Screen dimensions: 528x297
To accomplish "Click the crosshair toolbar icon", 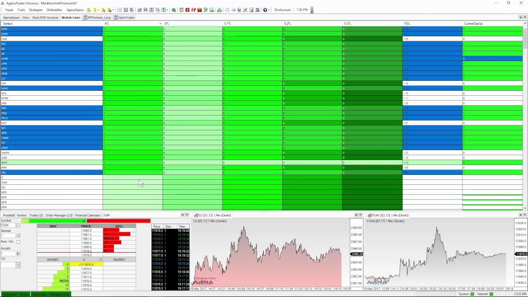I will coord(227,10).
